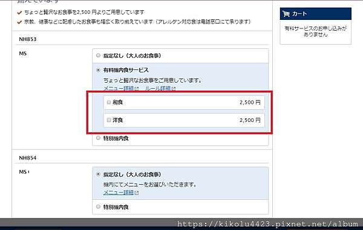Viewport: 363px width, 230px height.
Task: Click the shopping cart icon
Action: pyautogui.click(x=286, y=14)
